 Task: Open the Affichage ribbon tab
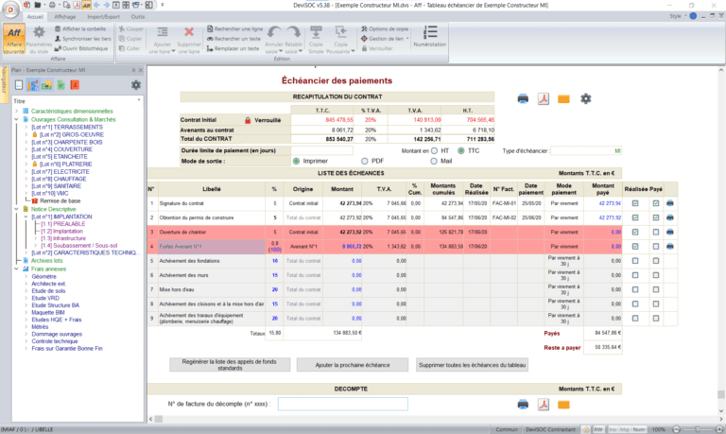pyautogui.click(x=65, y=17)
